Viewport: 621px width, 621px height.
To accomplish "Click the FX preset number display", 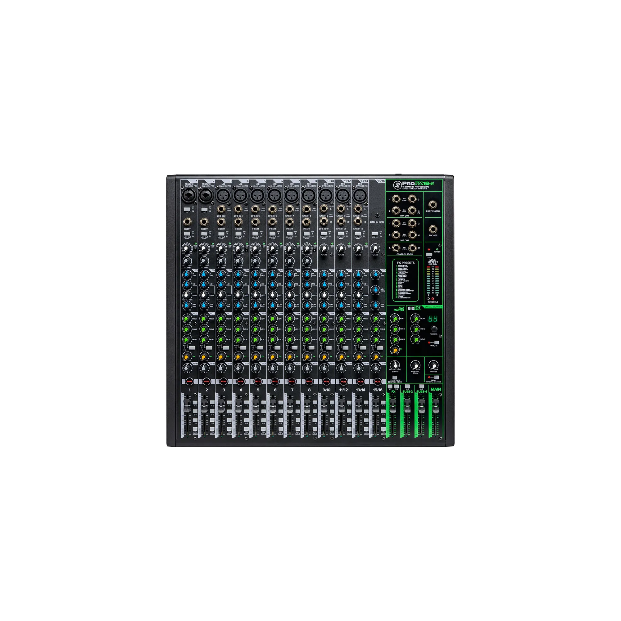I will point(433,319).
